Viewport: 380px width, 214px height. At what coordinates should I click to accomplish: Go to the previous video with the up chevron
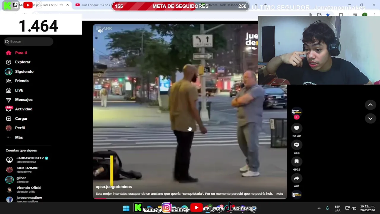[x=370, y=105]
